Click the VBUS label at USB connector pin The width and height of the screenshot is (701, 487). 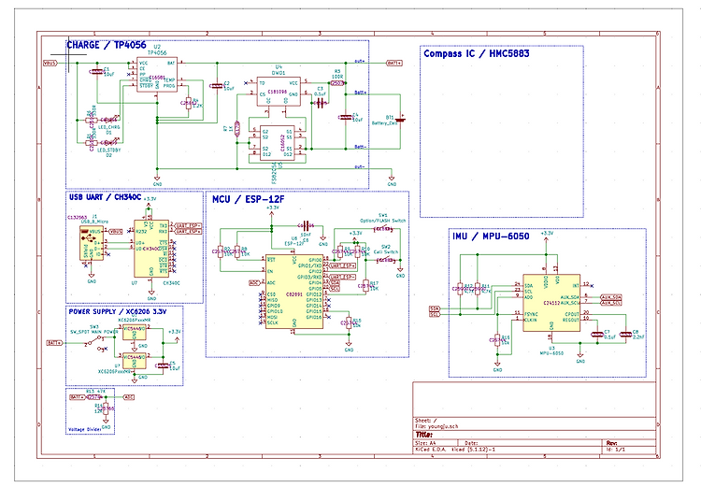tap(116, 232)
